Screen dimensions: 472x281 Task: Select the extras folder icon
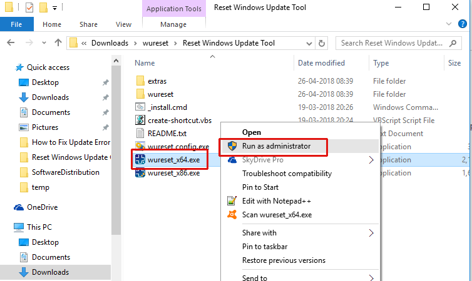140,81
